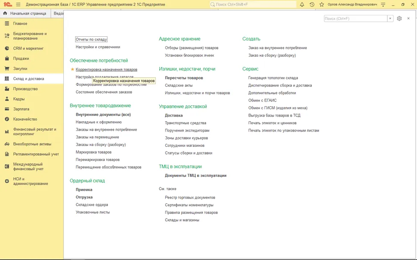Click the Внеоборотные активы vehicle icon

7,144
